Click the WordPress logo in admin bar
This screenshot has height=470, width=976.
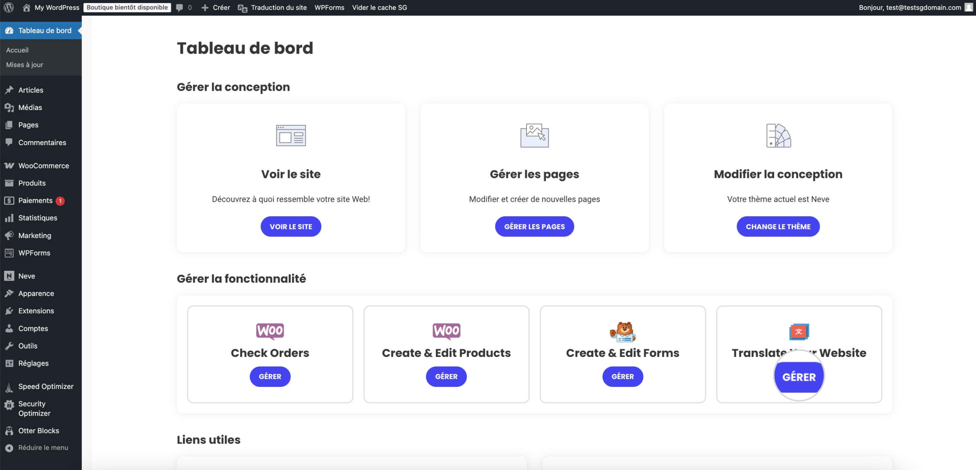(x=9, y=7)
